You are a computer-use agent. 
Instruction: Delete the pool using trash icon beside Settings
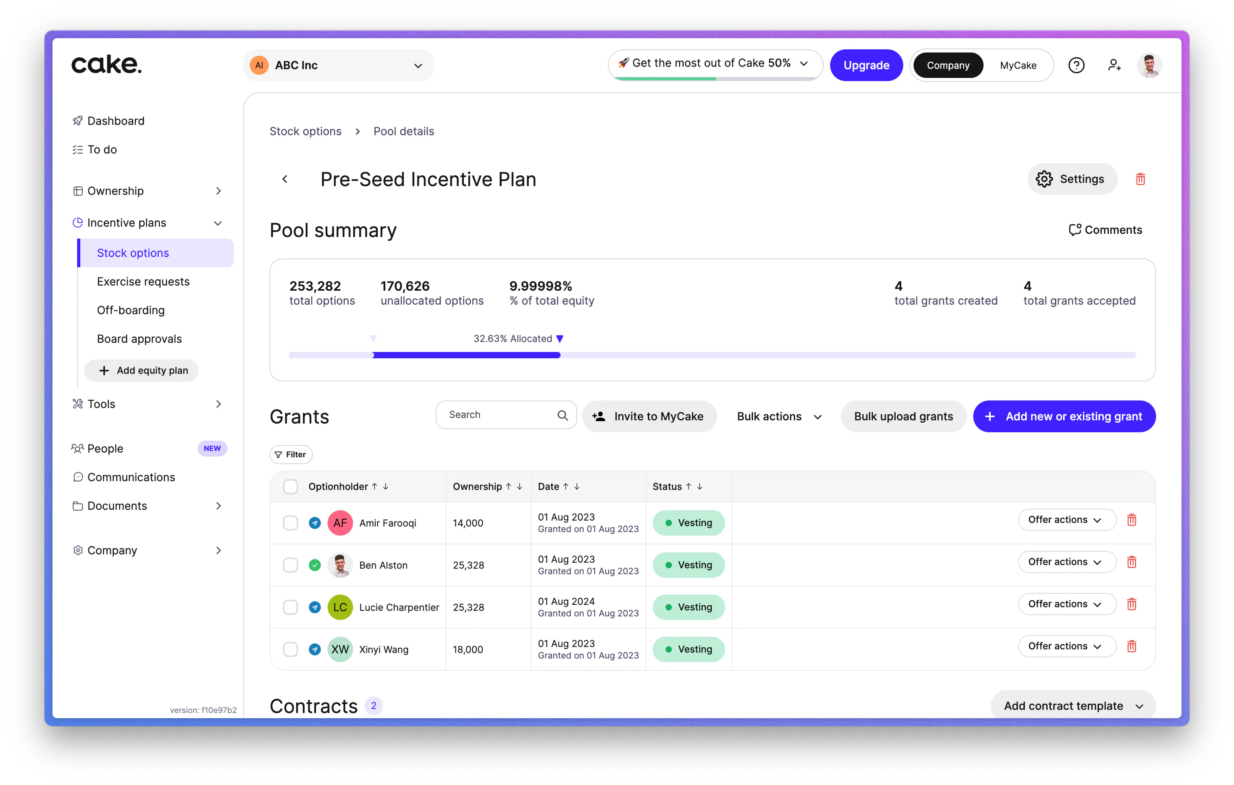pyautogui.click(x=1140, y=179)
